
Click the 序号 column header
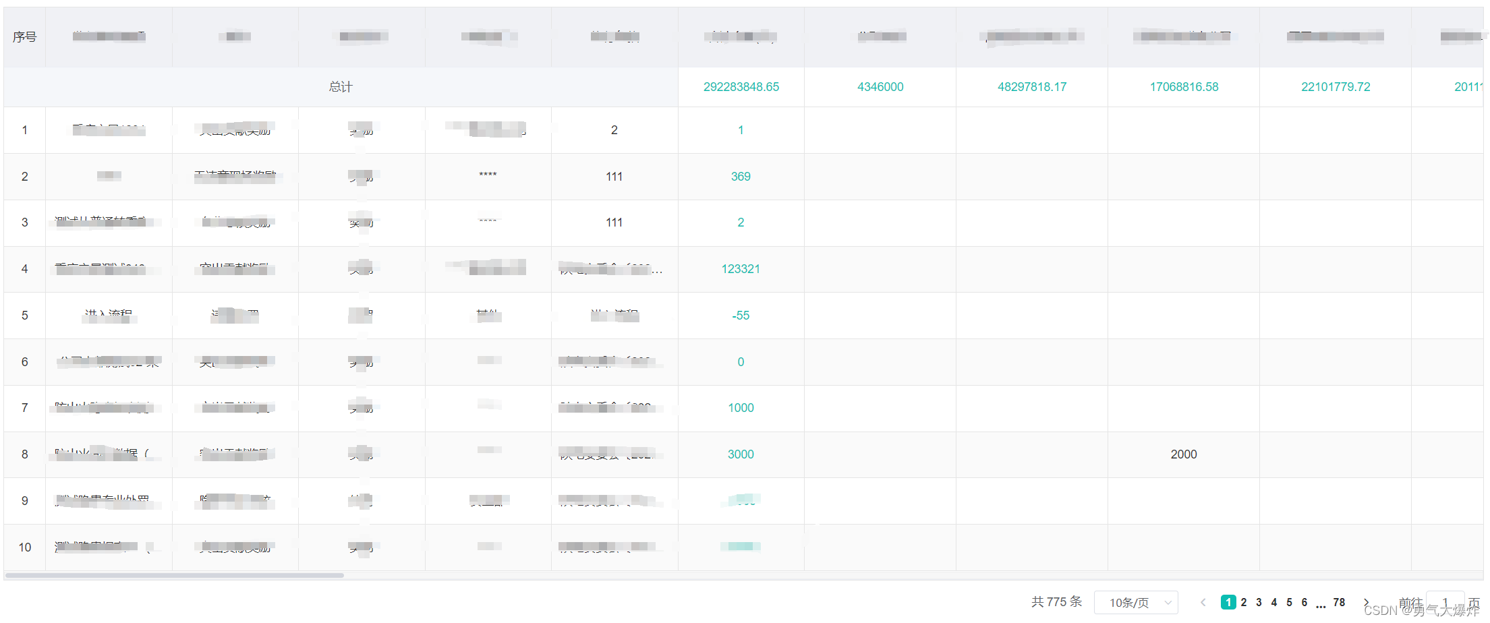click(x=24, y=36)
